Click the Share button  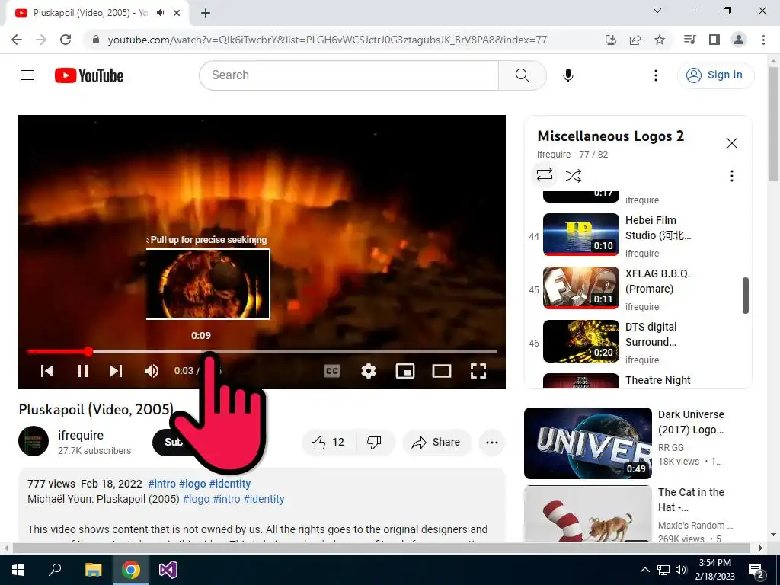(x=436, y=443)
